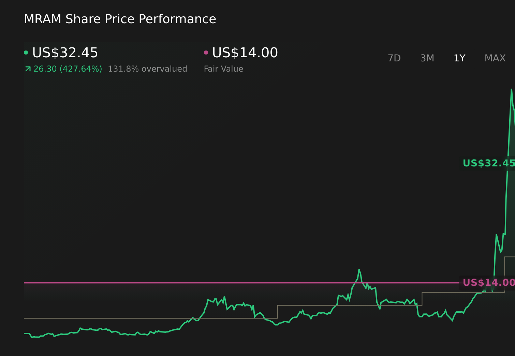Switch chart range to 7D
The width and height of the screenshot is (515, 356).
394,58
